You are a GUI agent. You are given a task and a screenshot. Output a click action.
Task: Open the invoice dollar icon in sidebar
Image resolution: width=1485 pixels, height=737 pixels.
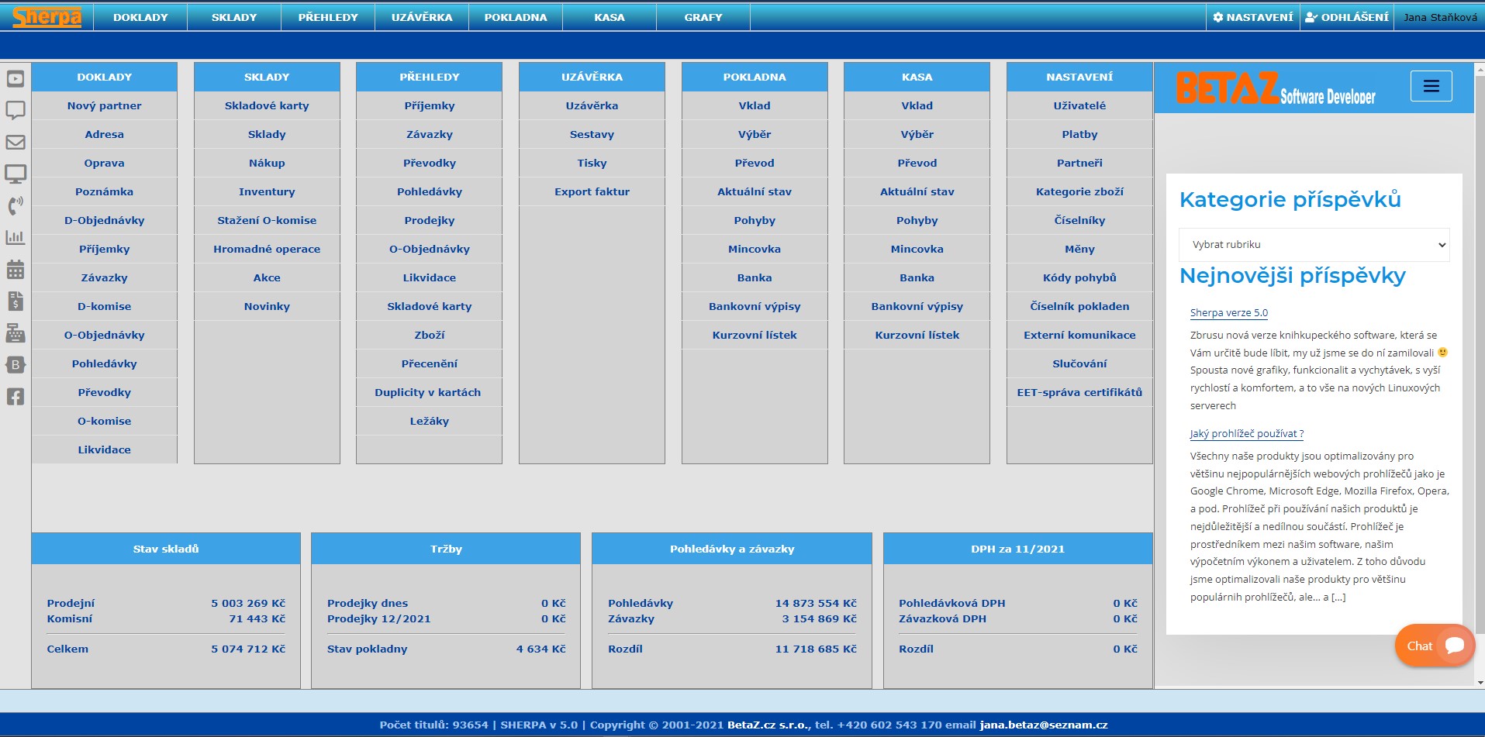point(16,301)
